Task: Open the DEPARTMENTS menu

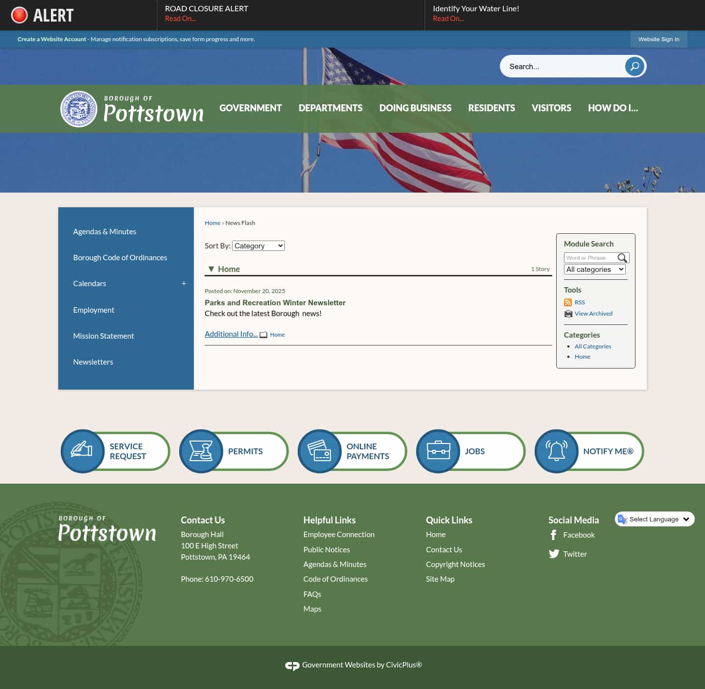Action: 330,108
